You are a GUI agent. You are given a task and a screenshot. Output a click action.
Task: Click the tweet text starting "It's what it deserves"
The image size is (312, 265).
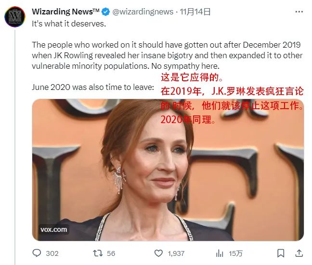[x=69, y=24]
